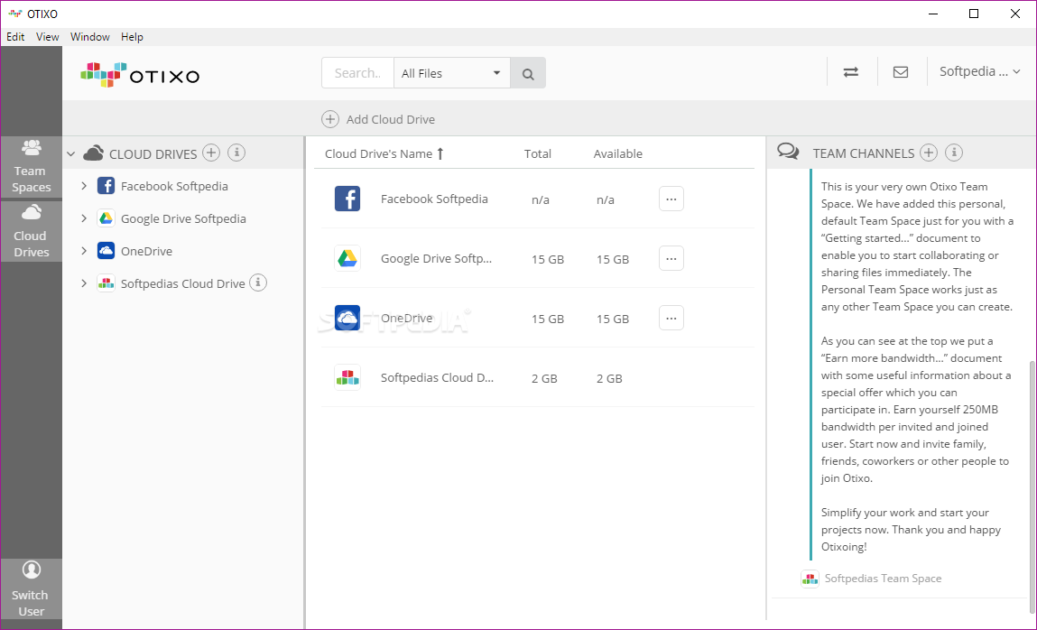The width and height of the screenshot is (1037, 630).
Task: Click the Team Channels chat bubbles icon
Action: (x=788, y=152)
